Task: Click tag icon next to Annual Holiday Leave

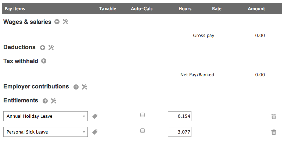Action: [95, 116]
